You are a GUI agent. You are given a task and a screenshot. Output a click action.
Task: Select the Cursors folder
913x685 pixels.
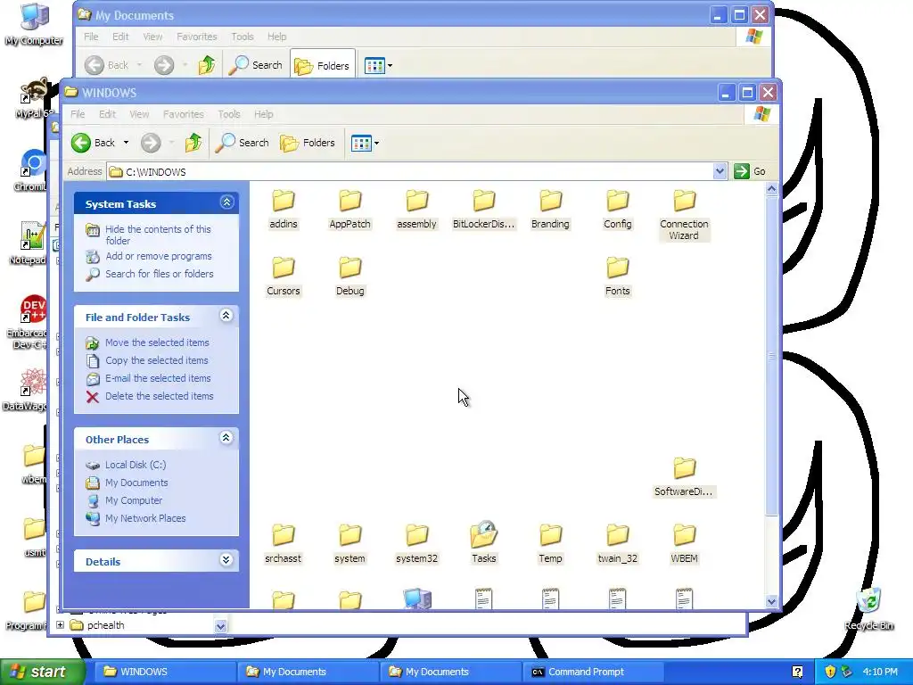(x=284, y=276)
